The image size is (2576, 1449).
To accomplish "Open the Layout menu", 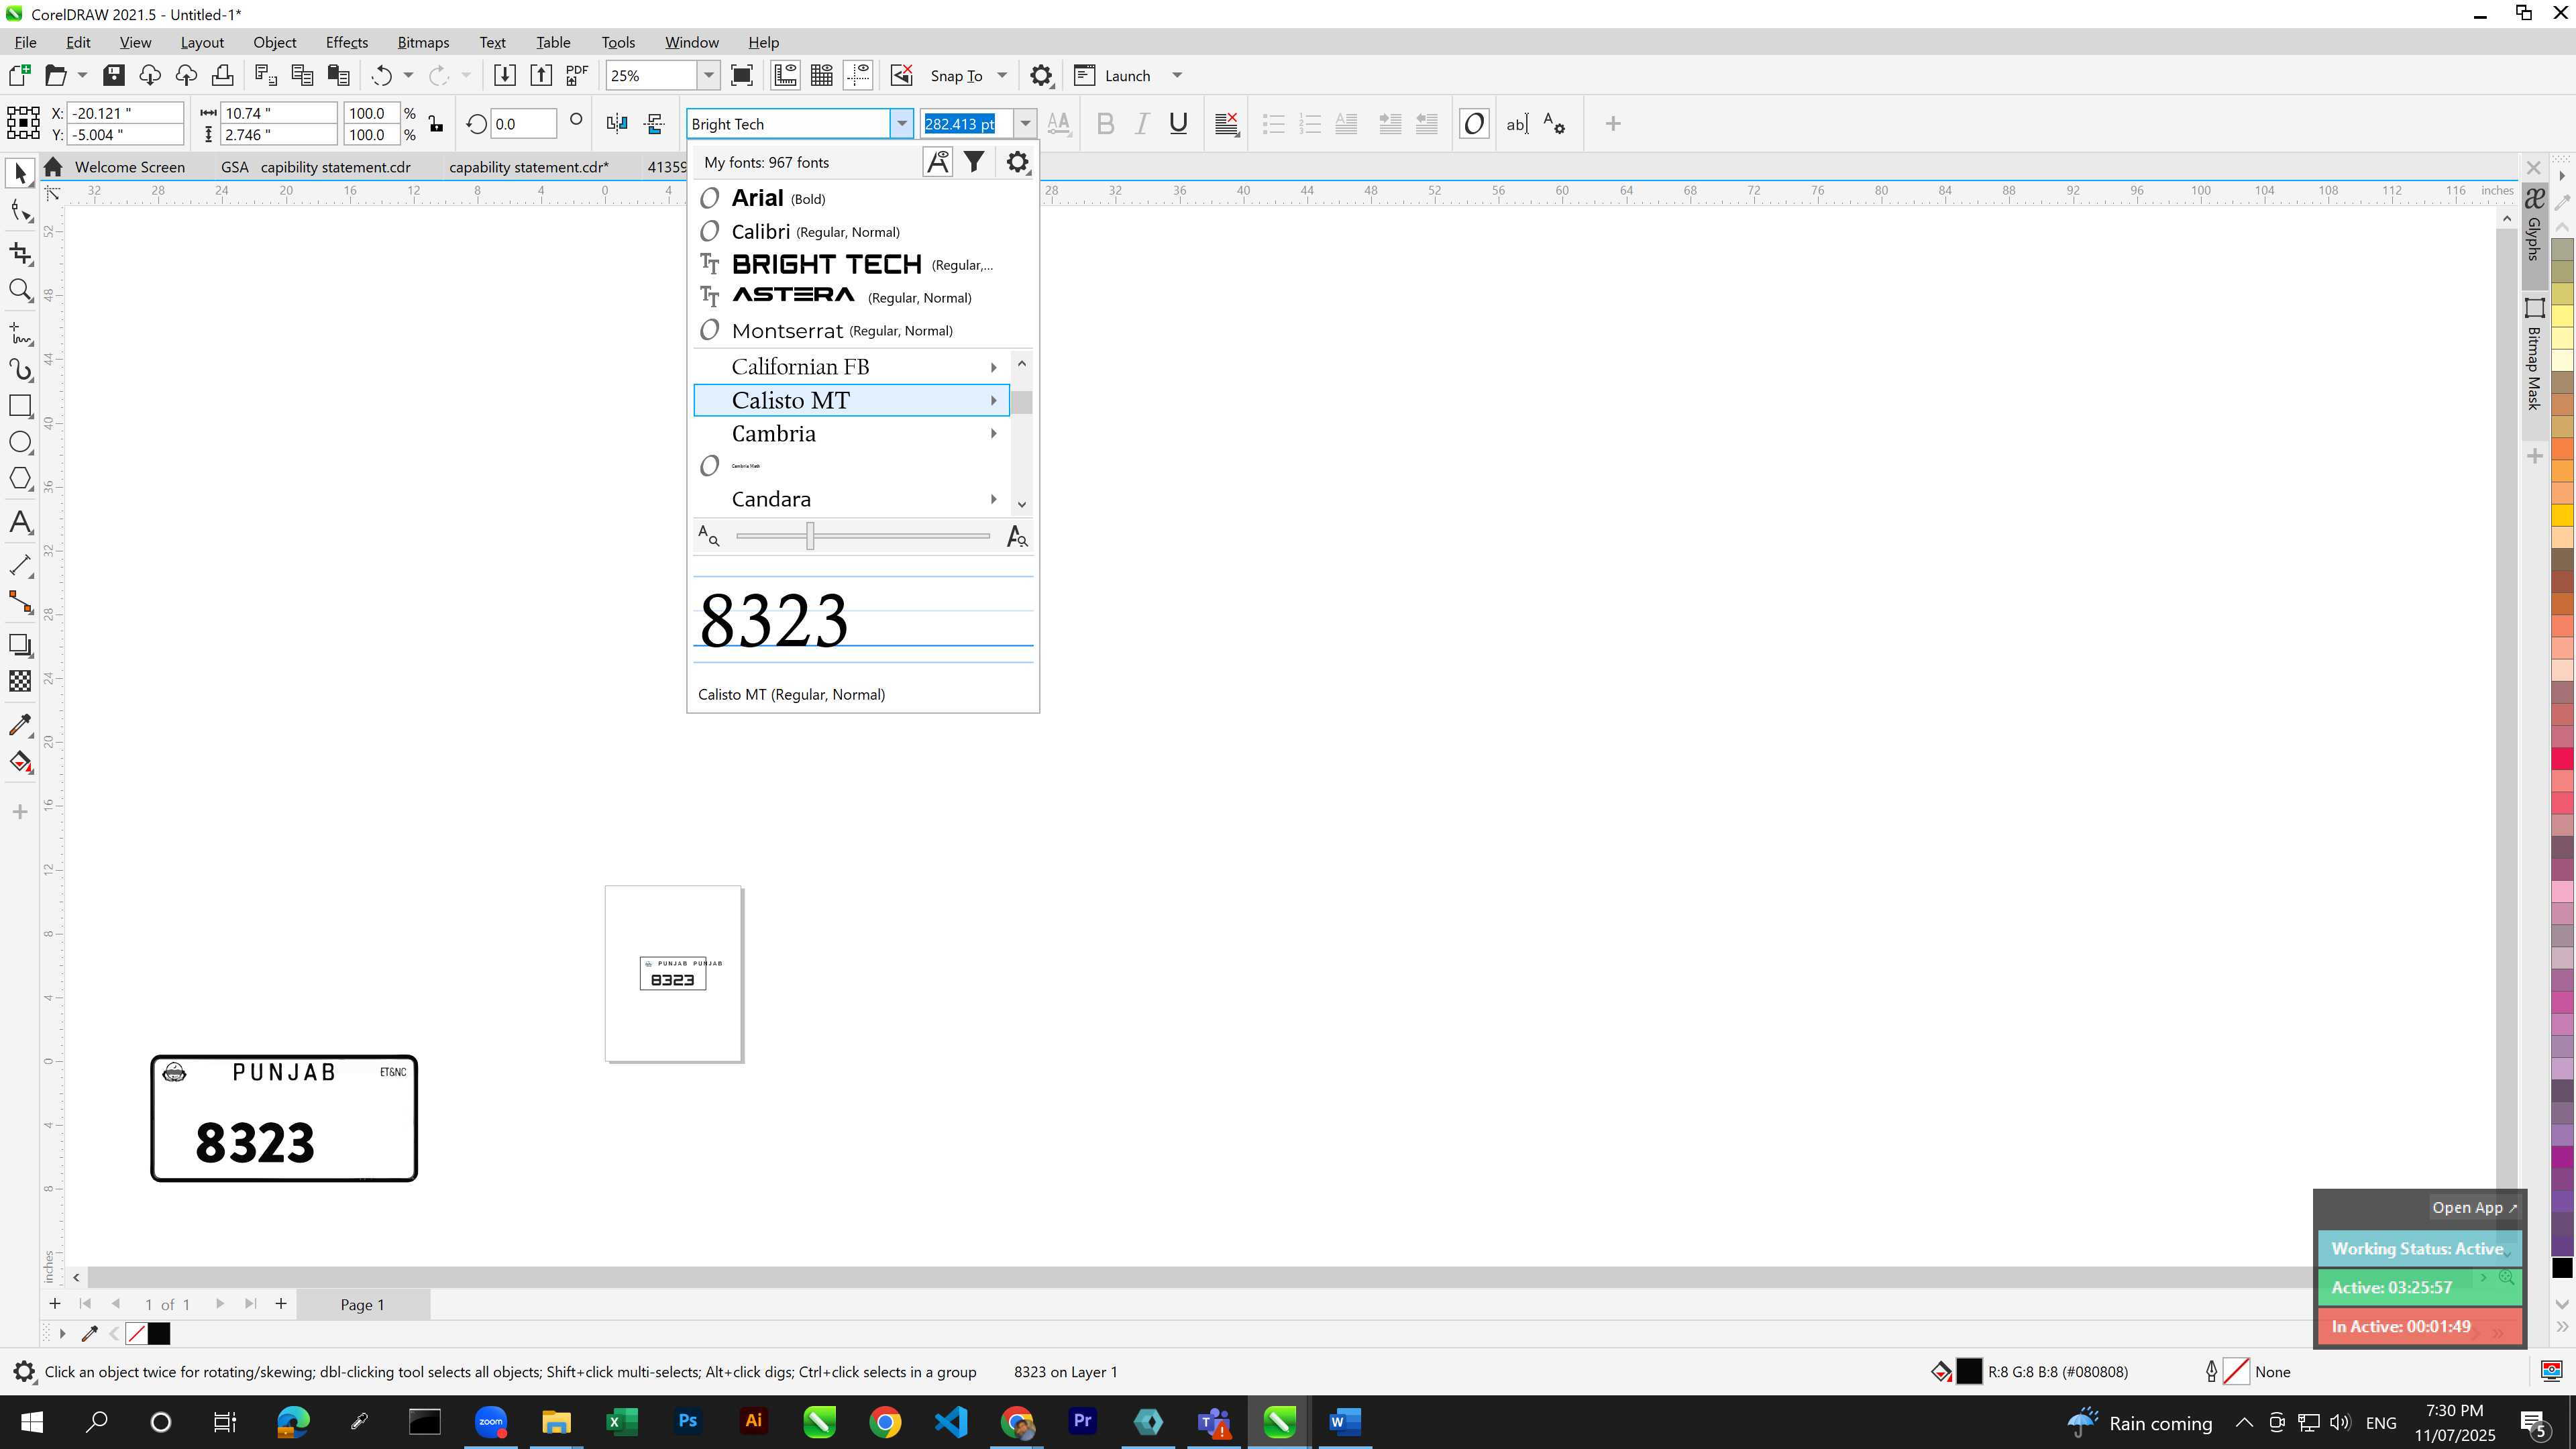I will (x=202, y=42).
